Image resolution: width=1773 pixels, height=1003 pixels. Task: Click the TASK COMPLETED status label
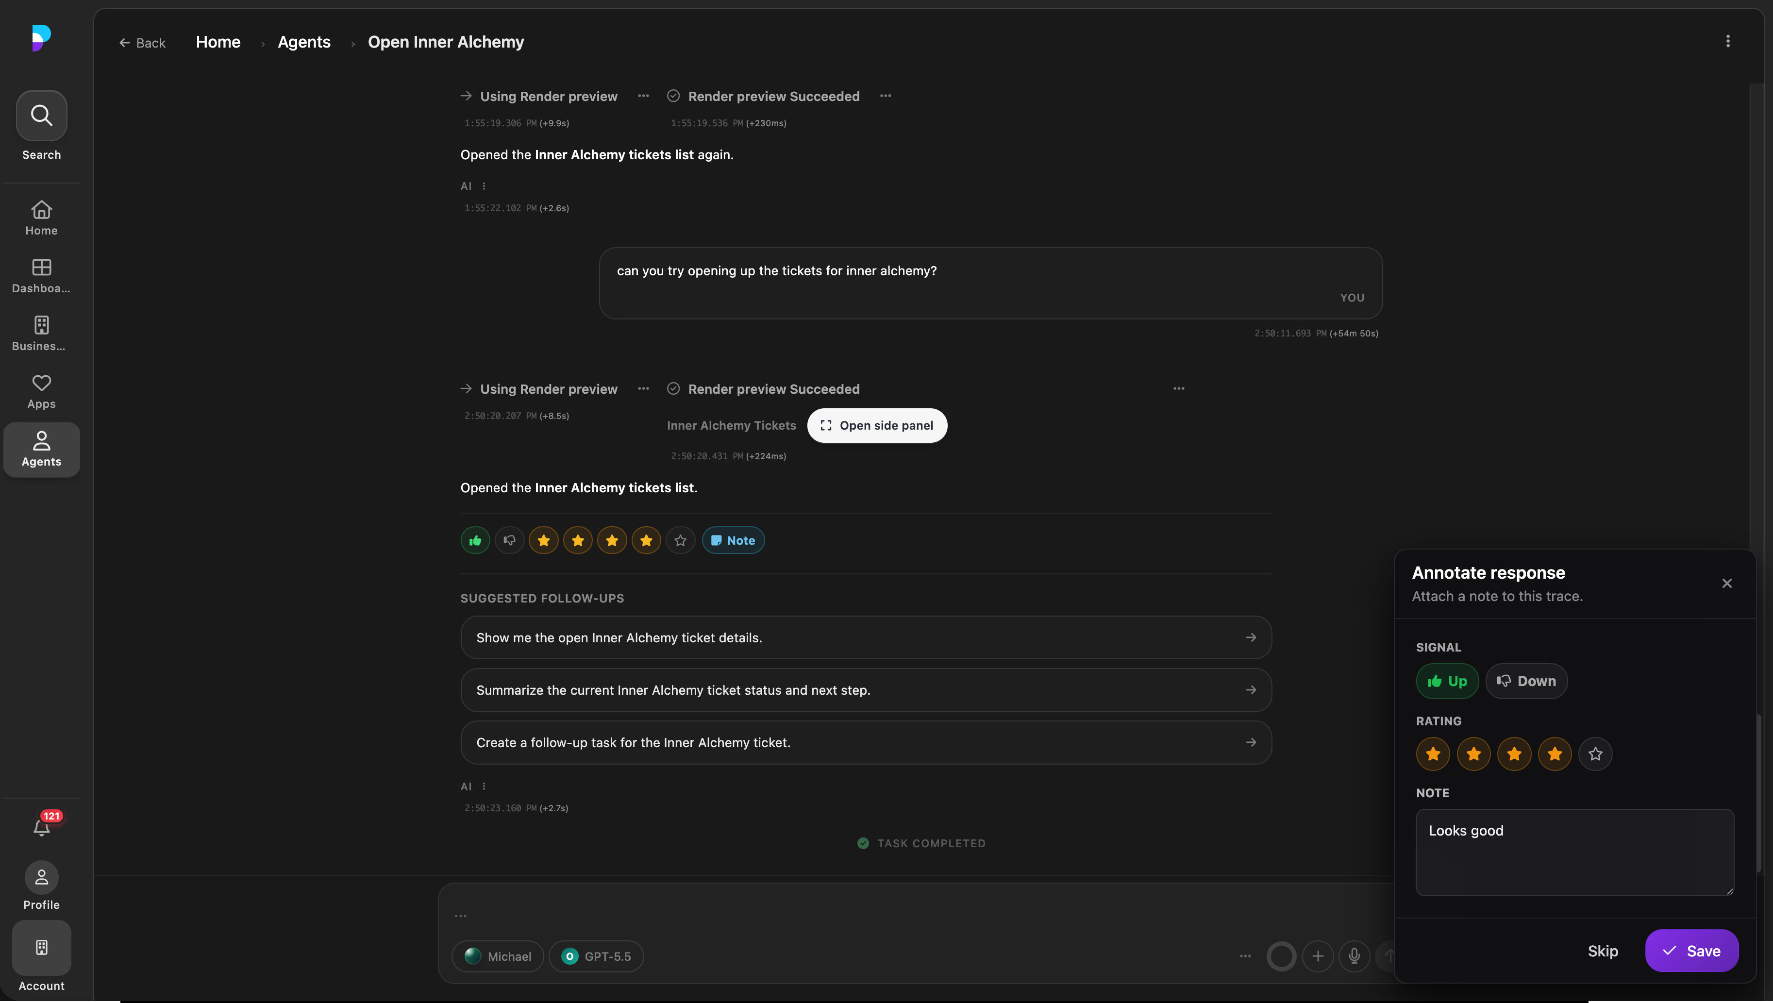[921, 843]
